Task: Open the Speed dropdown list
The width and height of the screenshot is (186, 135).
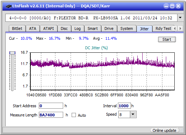Action: [x=133, y=114]
